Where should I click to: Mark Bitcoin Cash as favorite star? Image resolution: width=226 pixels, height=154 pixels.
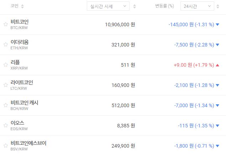5,105
